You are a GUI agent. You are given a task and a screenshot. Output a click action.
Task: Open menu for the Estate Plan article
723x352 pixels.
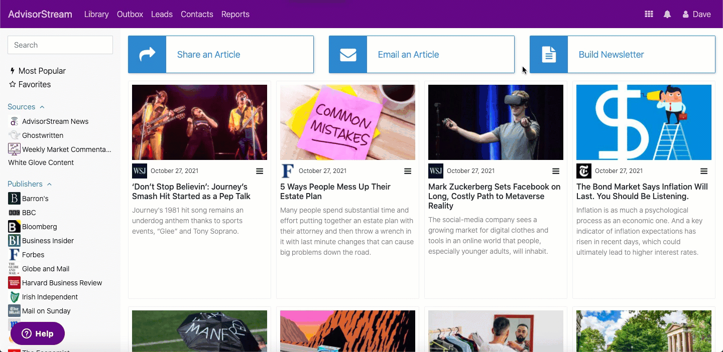coord(408,171)
